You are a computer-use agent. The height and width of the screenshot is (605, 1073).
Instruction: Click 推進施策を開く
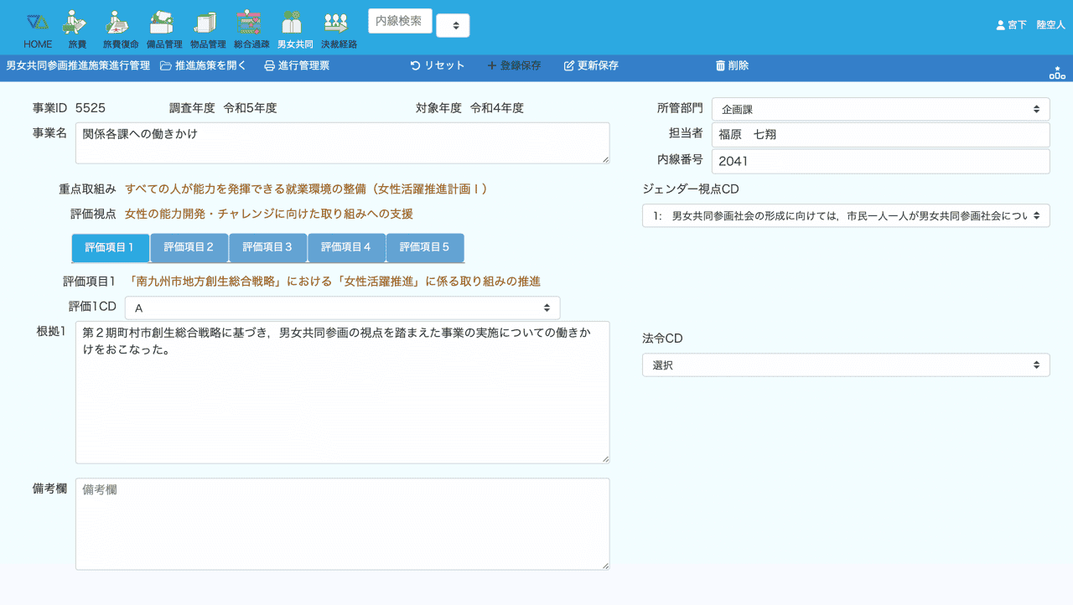coord(203,65)
